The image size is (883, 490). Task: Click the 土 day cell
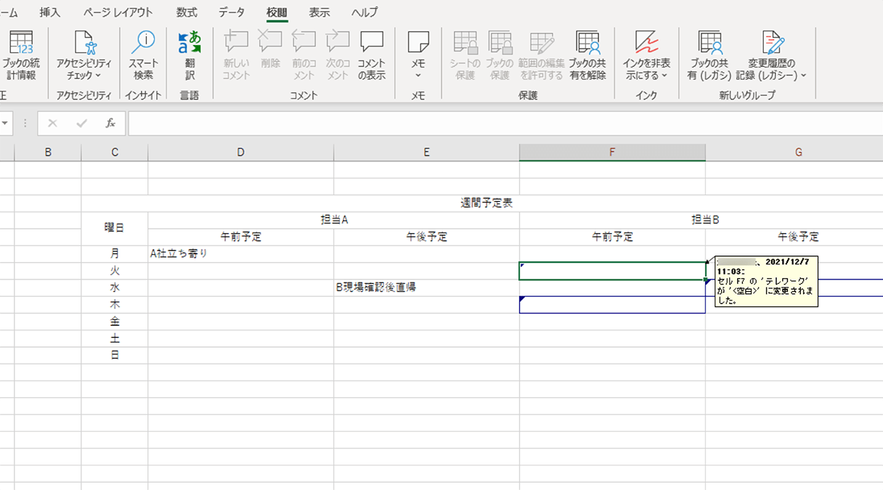click(x=115, y=338)
